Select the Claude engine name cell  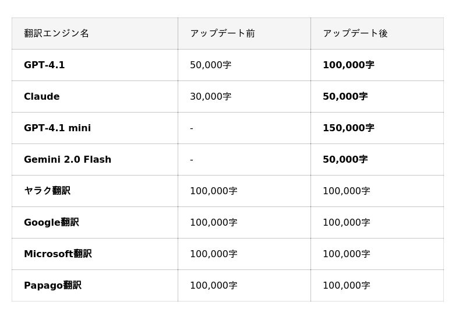(42, 97)
